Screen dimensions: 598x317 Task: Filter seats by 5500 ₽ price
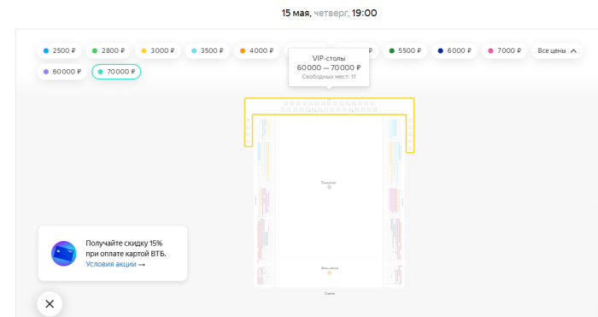point(405,50)
